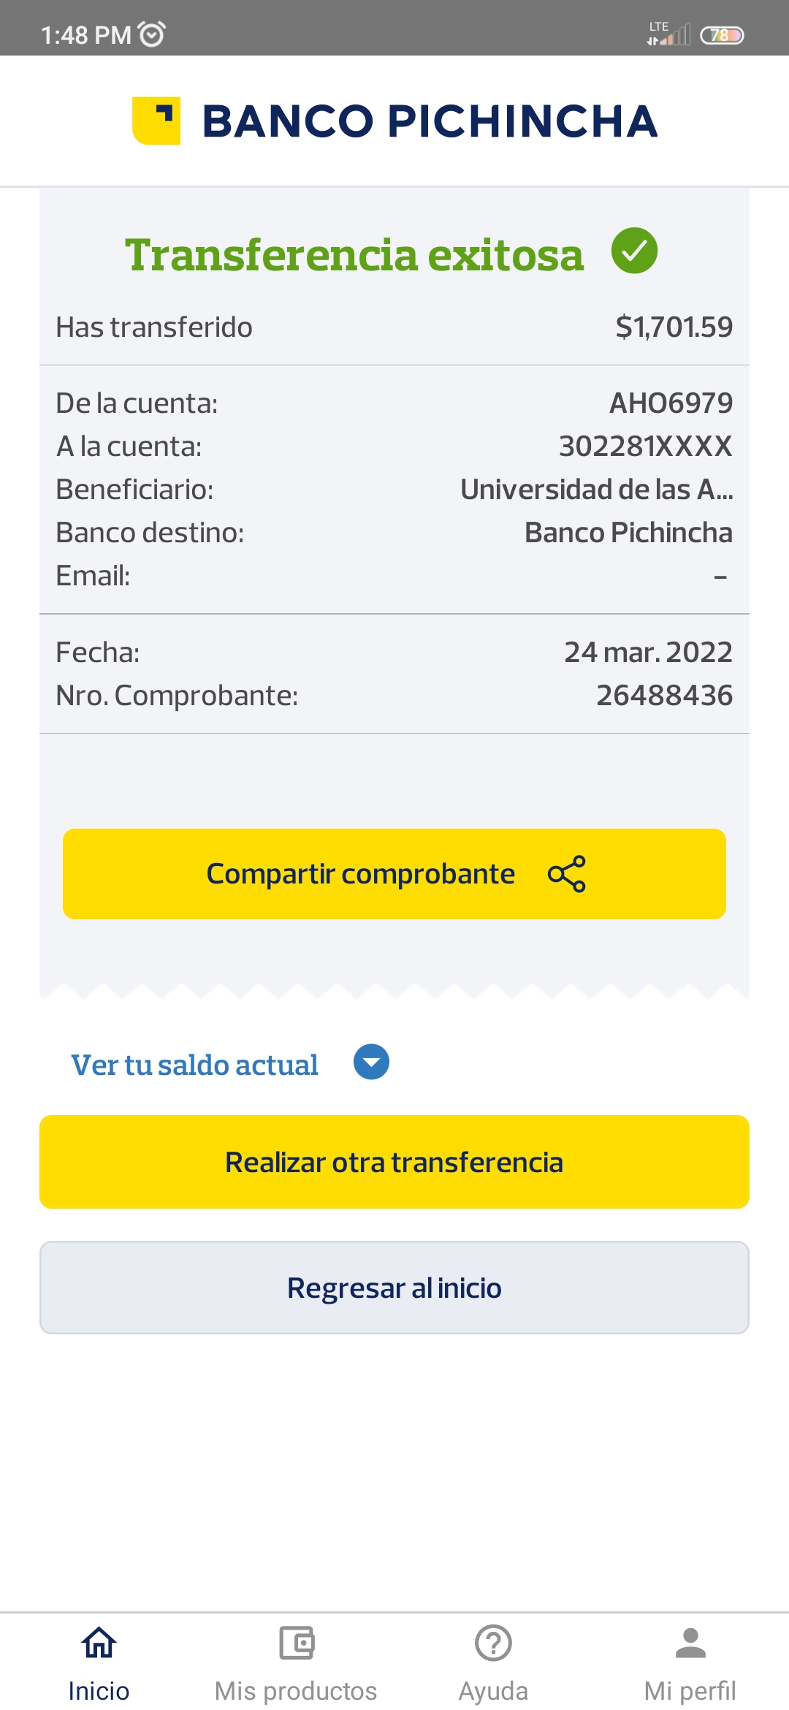
Task: Go to the Ayuda tab label
Action: tap(493, 1690)
